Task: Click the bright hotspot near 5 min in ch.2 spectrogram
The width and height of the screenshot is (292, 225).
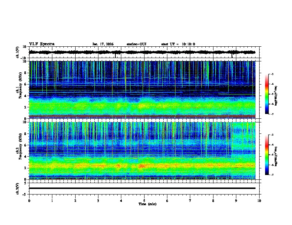Action: tap(142, 166)
